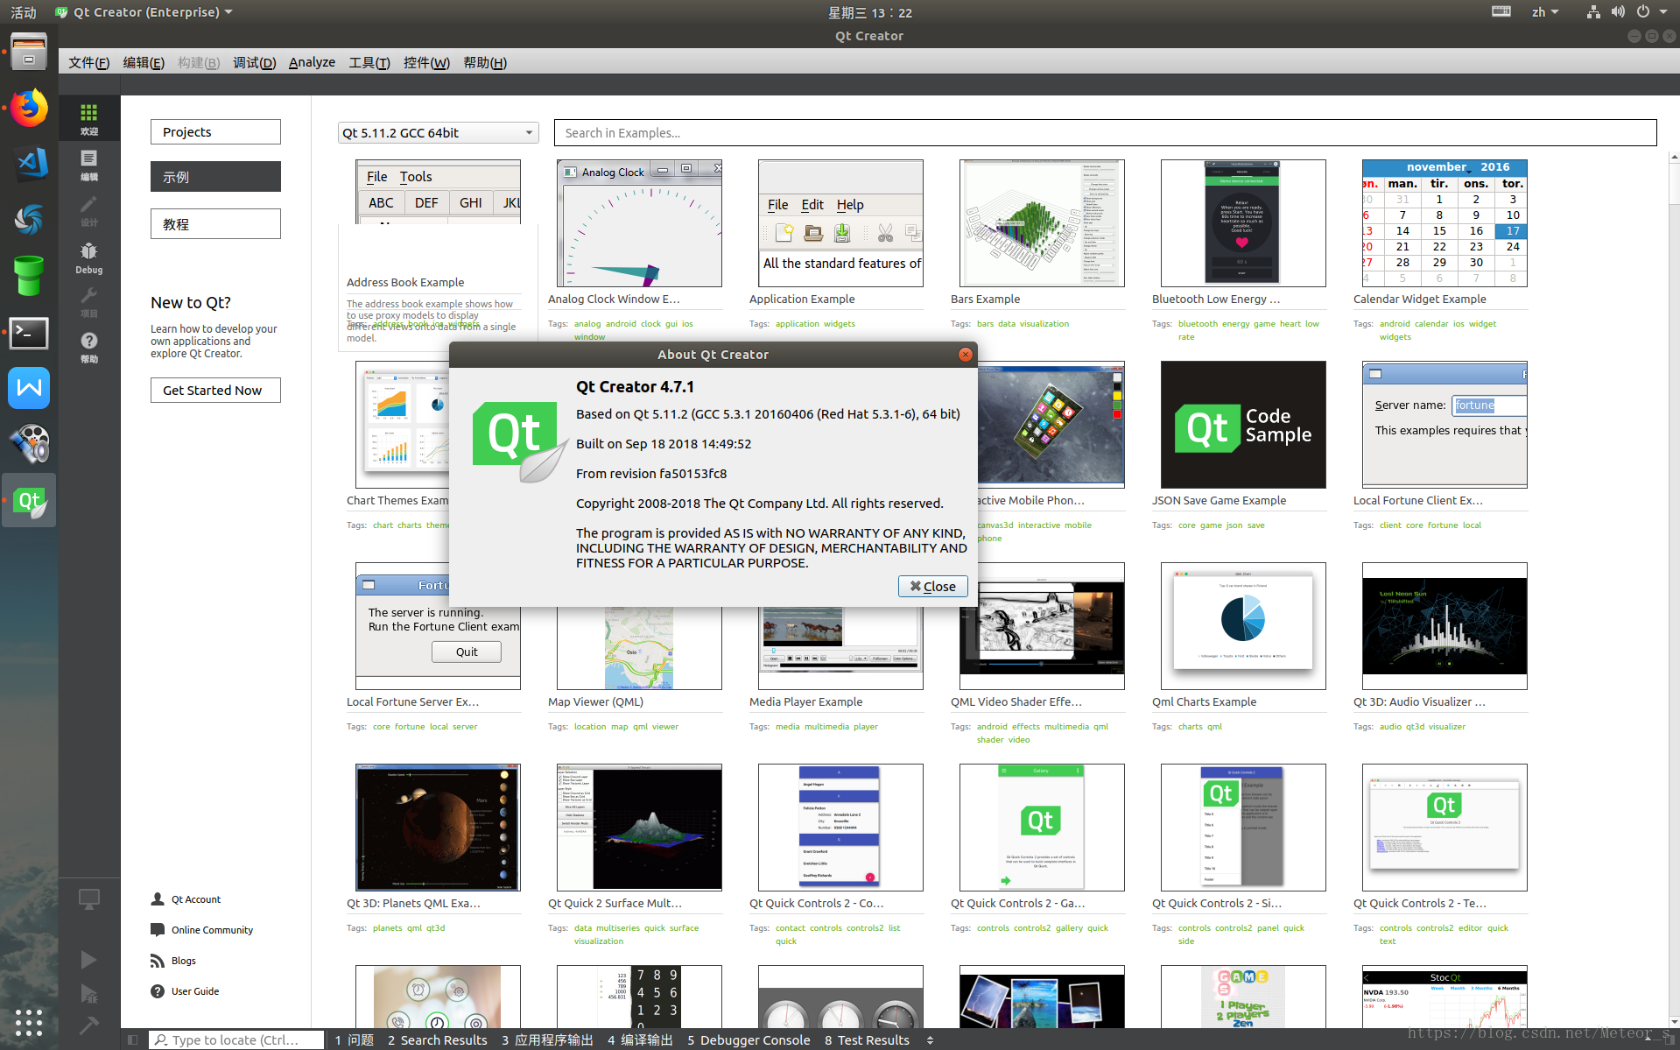Launch Firefox from the Ubuntu dock

click(29, 108)
